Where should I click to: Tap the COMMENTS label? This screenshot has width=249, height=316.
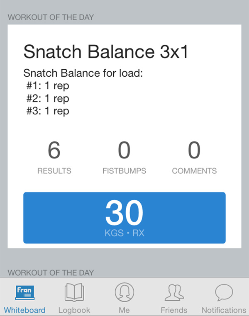pyautogui.click(x=194, y=171)
